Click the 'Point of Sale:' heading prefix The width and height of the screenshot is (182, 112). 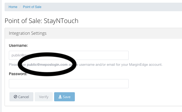coord(23,21)
